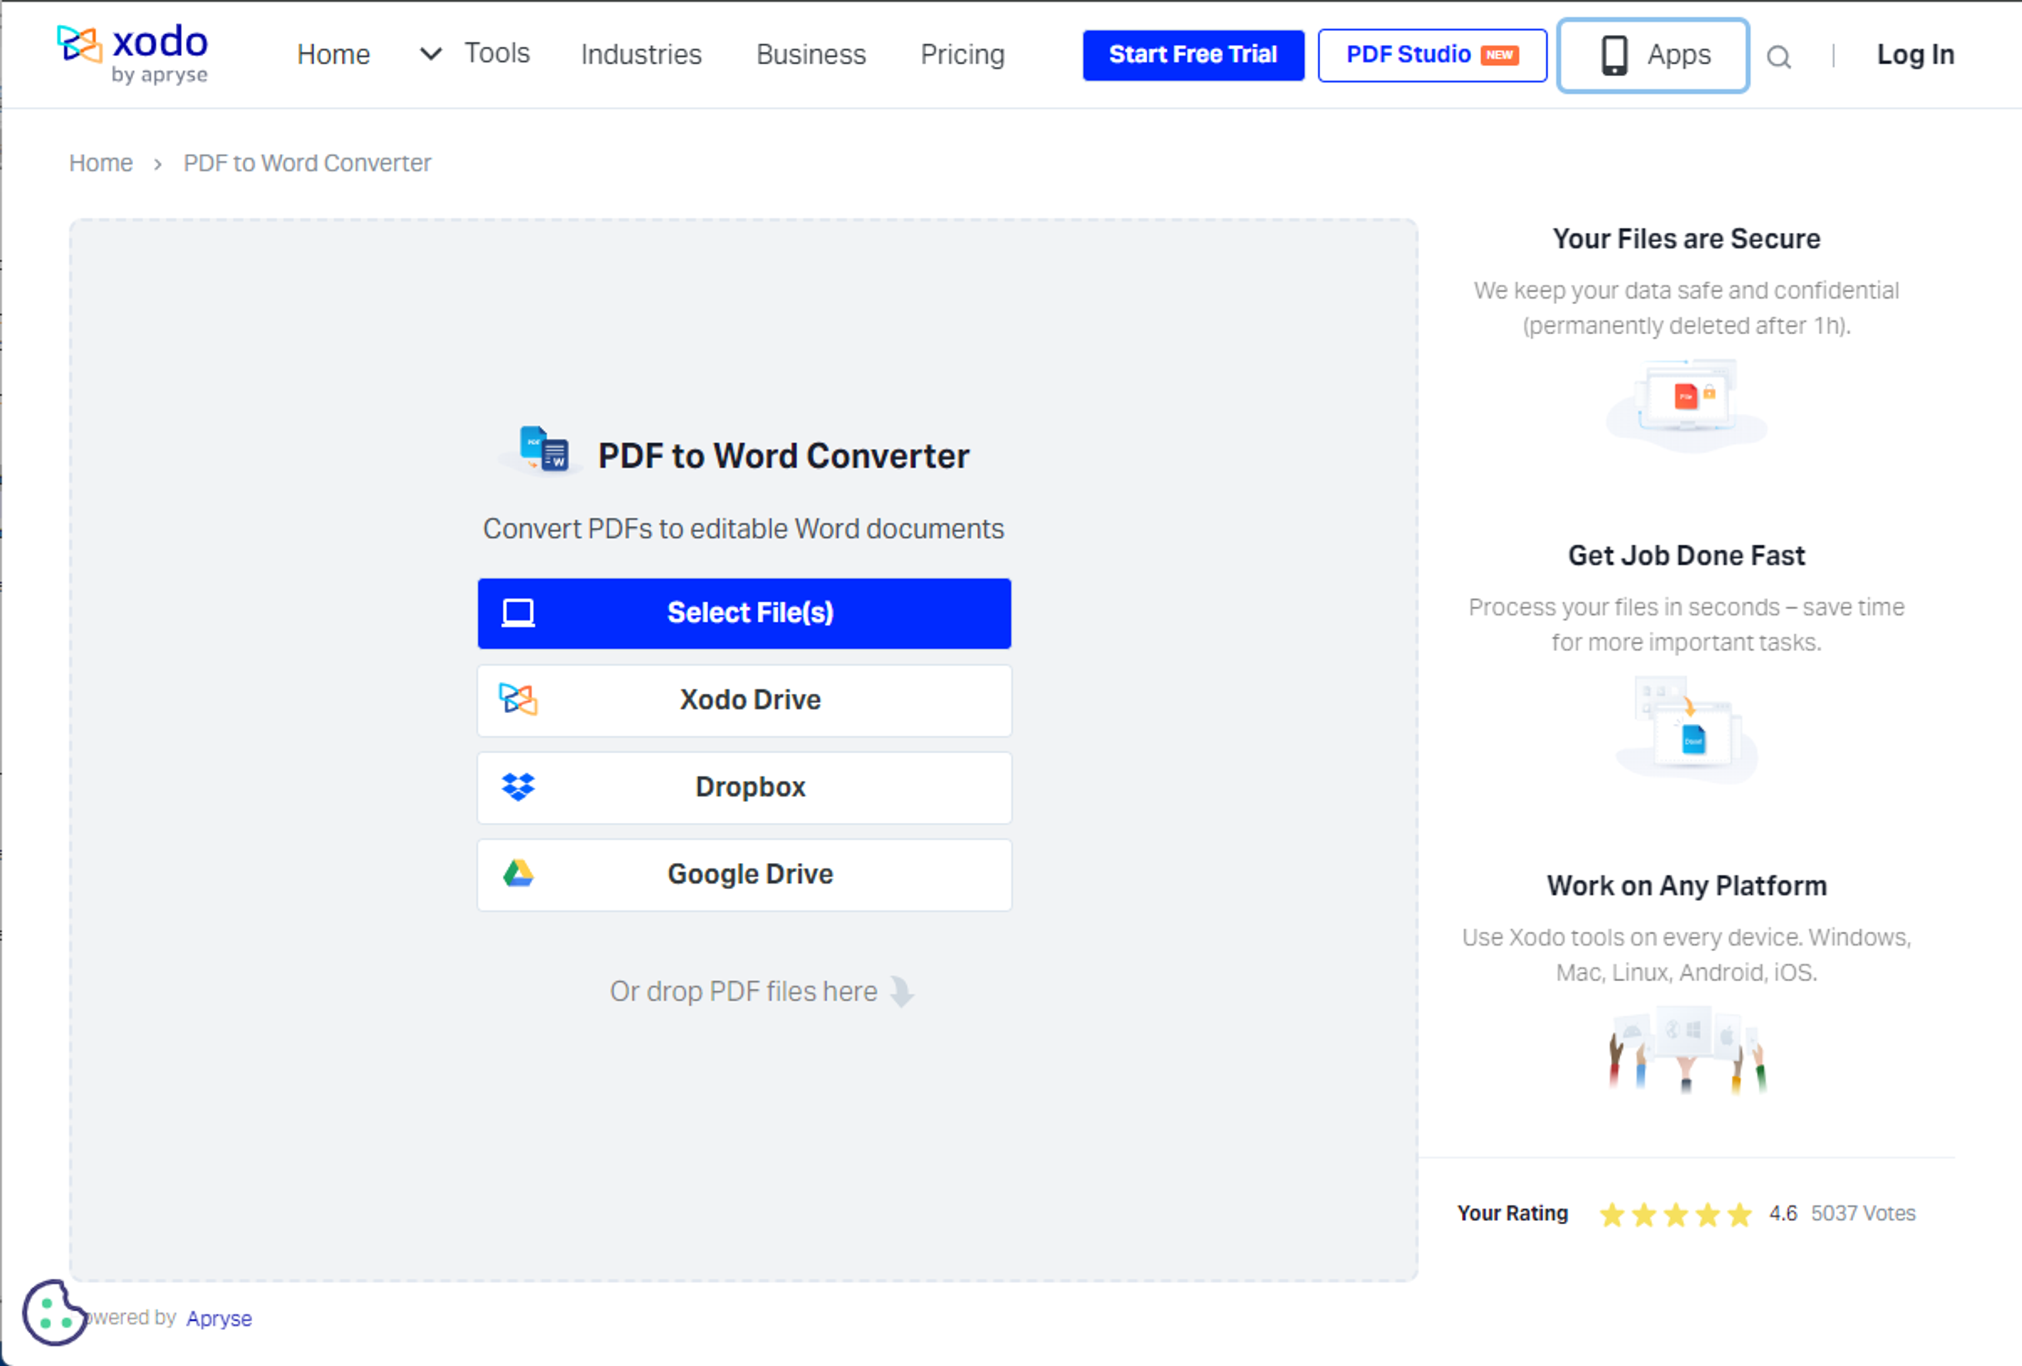
Task: Click the 'Work on Any Platform' heading
Action: coord(1686,885)
